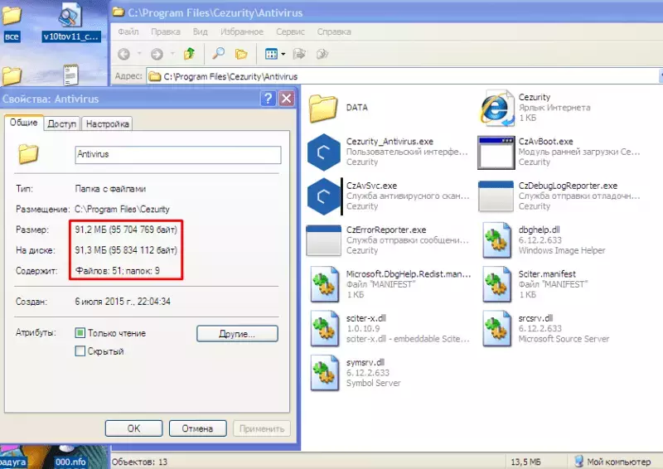Click the '13,5 МБ' status bar size
Viewport: 663px width, 469px height.
pyautogui.click(x=525, y=462)
